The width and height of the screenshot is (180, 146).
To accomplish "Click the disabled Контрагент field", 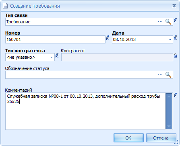I will pyautogui.click(x=117, y=57).
